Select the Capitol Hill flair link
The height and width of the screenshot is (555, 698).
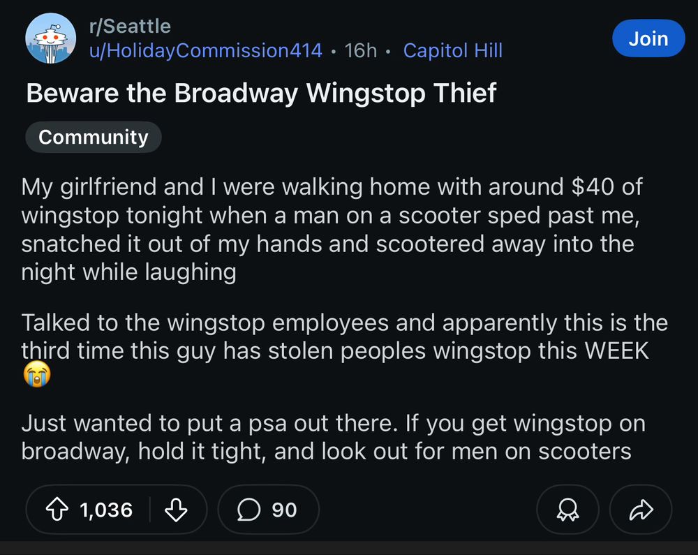452,50
